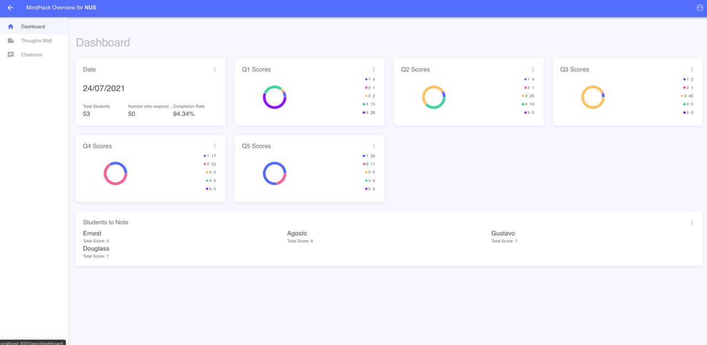
Task: Toggle Q1 legend entry for score 4
Action: [369, 104]
